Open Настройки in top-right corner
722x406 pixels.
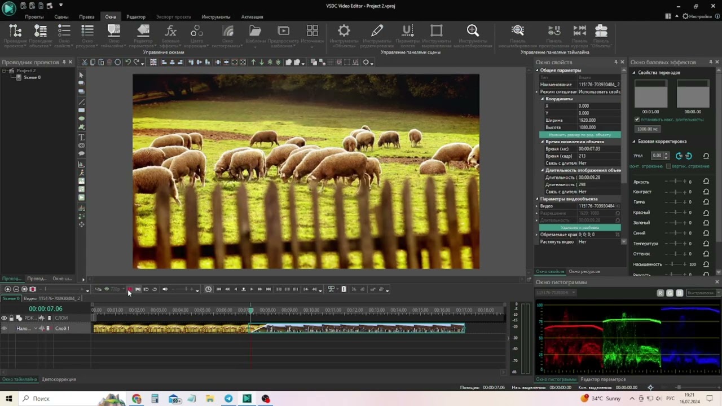tap(697, 17)
